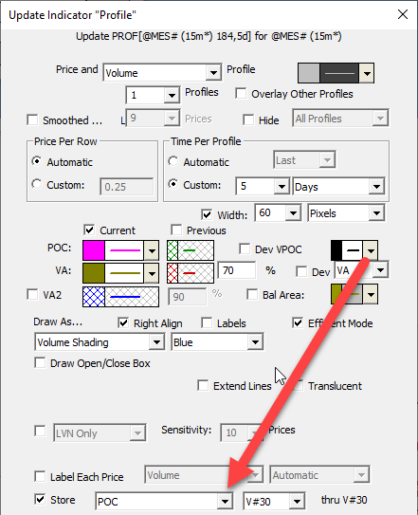
Task: Open the Days time unit dropdown
Action: [x=376, y=187]
